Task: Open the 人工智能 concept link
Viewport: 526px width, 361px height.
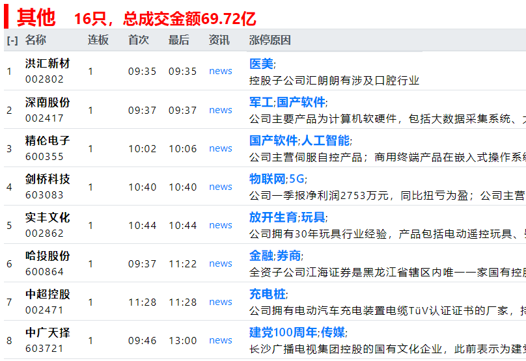Action: [325, 140]
